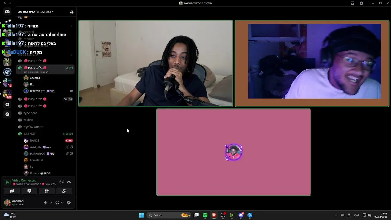Open Task View on the taskbar
Screen dimensions: 391x220
(x=196, y=215)
